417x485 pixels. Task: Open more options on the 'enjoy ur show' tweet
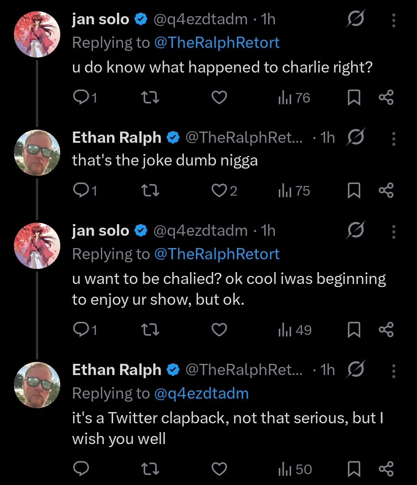coord(393,232)
